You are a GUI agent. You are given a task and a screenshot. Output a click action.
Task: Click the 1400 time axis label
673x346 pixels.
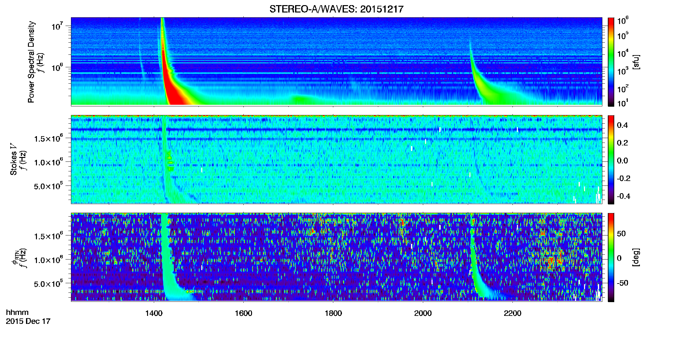[154, 313]
